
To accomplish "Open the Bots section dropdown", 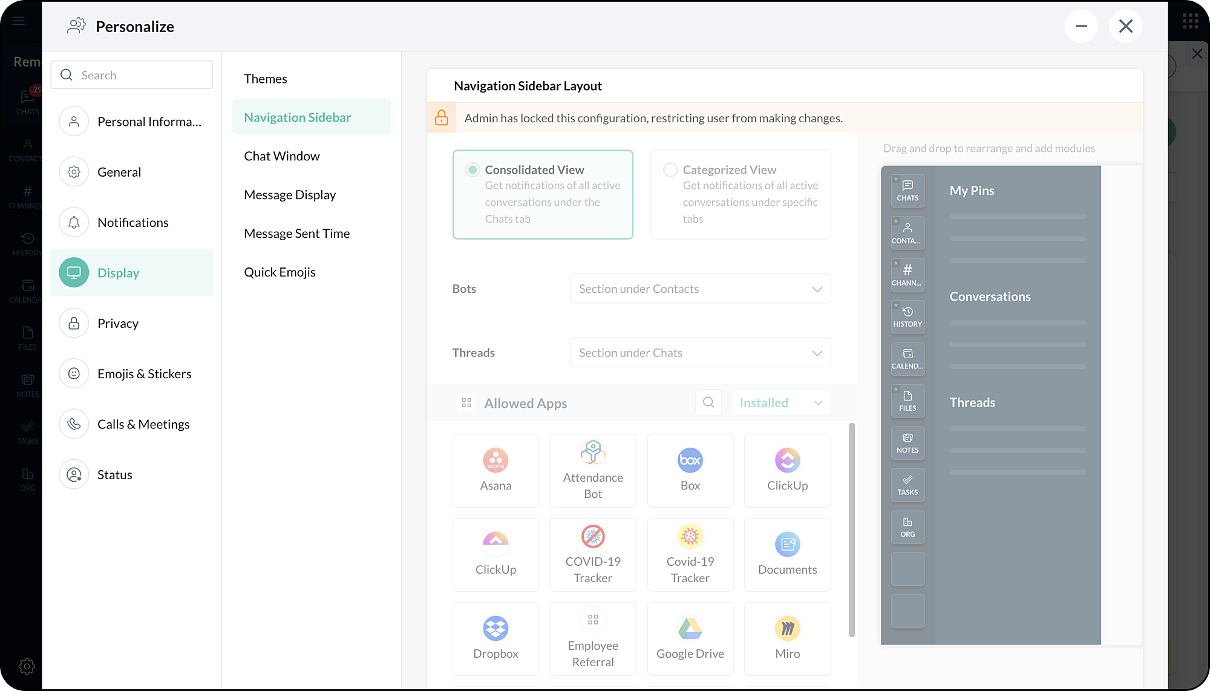I will (700, 289).
